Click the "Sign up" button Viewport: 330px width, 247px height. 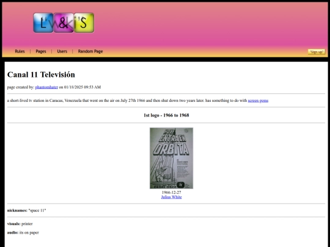coord(317,52)
